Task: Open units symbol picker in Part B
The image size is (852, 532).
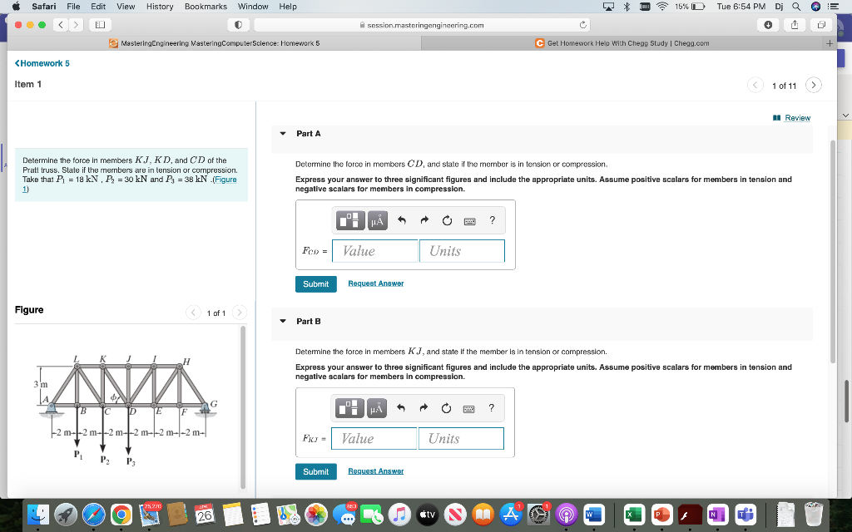Action: point(377,408)
